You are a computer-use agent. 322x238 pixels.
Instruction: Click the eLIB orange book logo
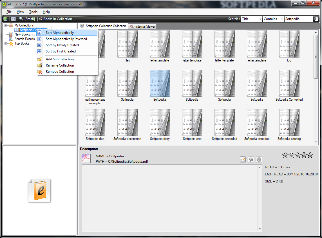[39, 190]
